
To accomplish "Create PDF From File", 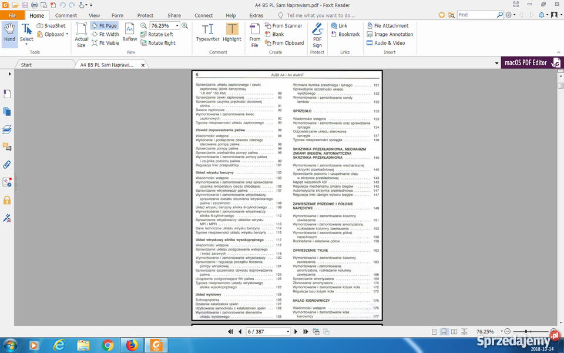I will (x=254, y=35).
